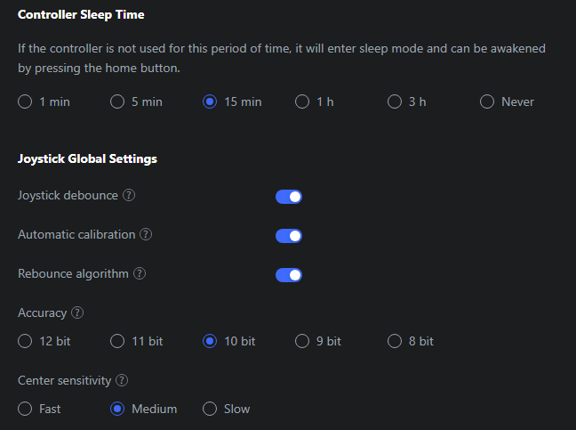
Task: Set accuracy to 9 bit
Action: [x=302, y=341]
